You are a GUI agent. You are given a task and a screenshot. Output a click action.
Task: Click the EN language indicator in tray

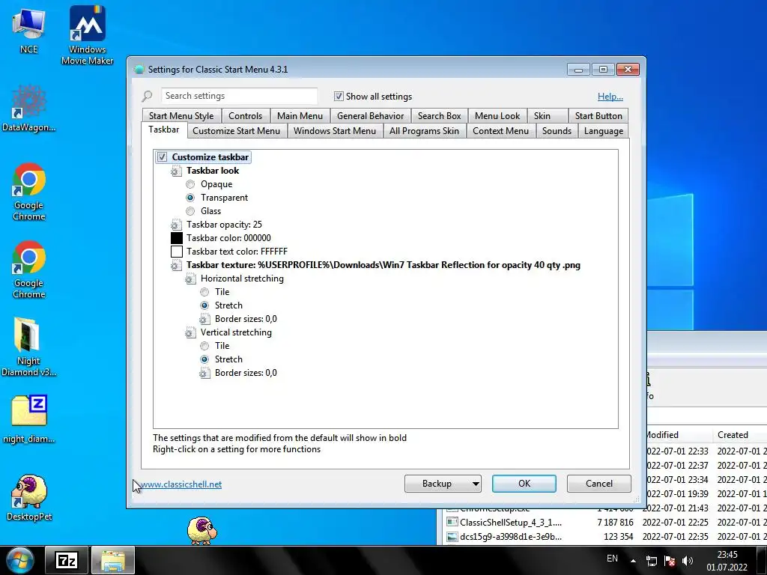(612, 559)
